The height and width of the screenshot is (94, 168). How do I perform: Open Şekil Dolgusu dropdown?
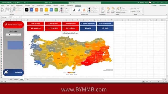65,8
